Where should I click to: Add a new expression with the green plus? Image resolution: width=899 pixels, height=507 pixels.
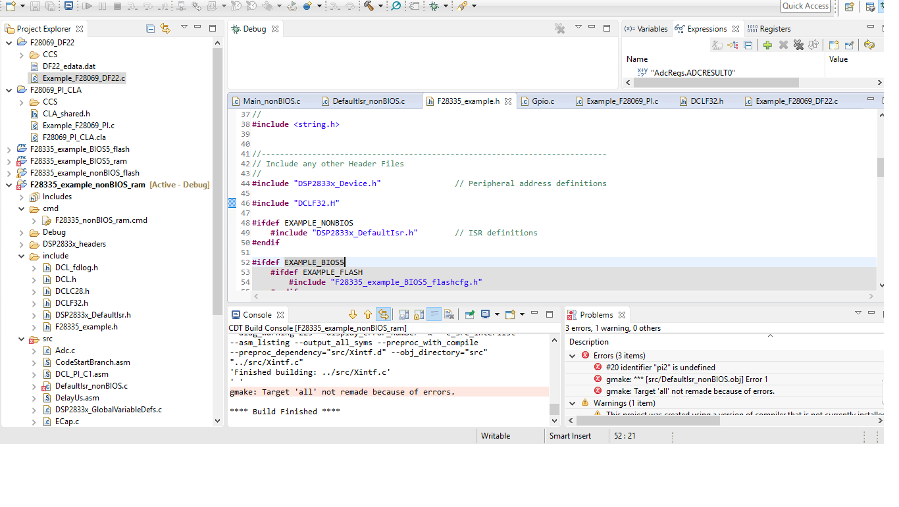pos(767,45)
